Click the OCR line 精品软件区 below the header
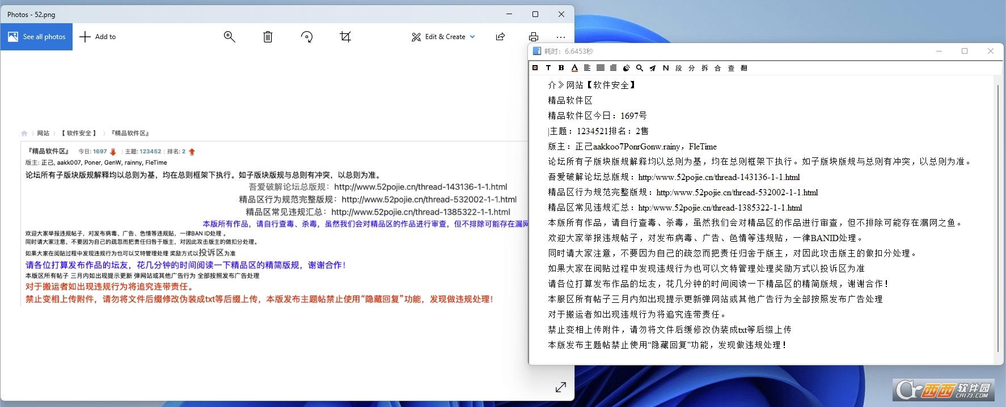 coord(570,100)
